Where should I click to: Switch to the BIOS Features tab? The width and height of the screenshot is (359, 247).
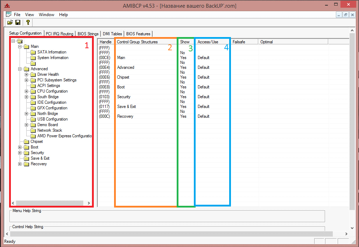(139, 34)
